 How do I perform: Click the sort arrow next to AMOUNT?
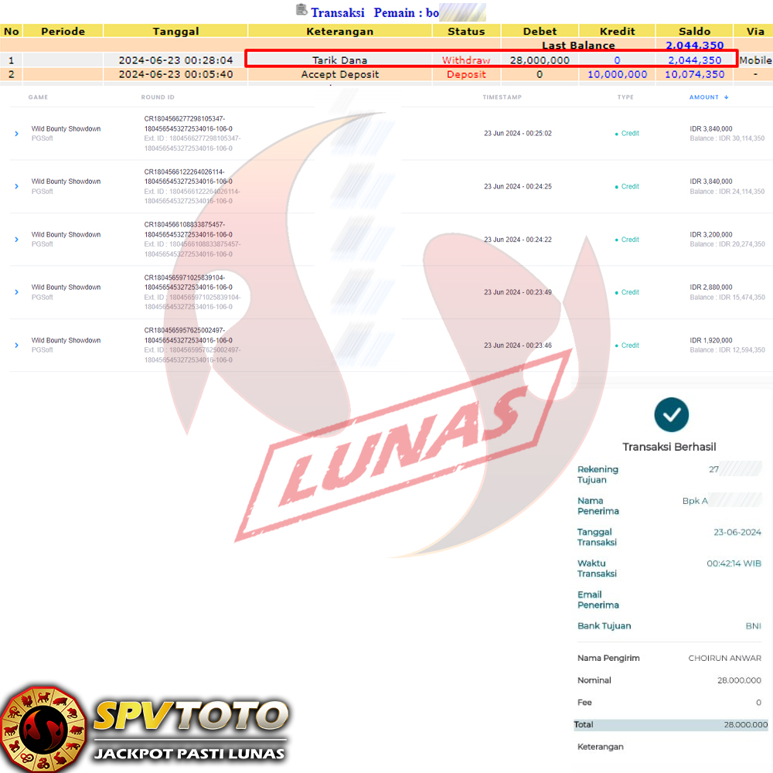pos(726,97)
